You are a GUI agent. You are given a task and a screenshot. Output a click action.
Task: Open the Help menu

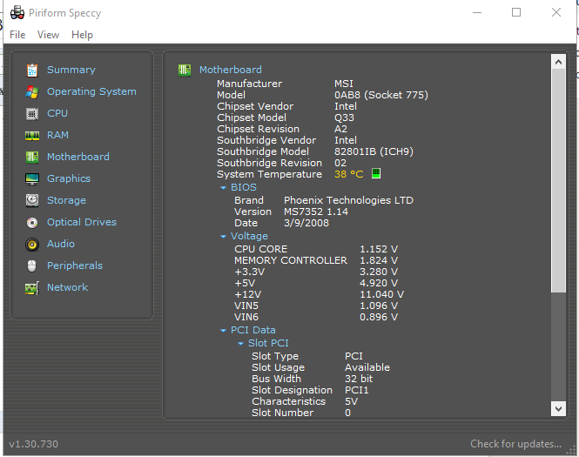(x=82, y=35)
